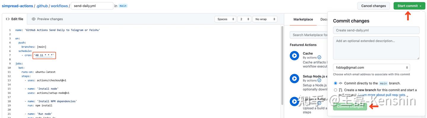The image size is (427, 118).
Task: Select Create a new branch radio option
Action: click(335, 90)
